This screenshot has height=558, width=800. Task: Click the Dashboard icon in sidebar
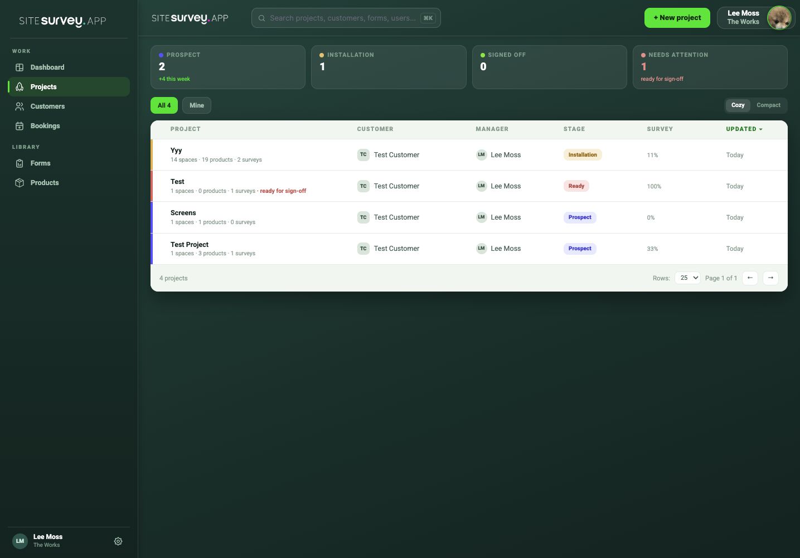[20, 67]
